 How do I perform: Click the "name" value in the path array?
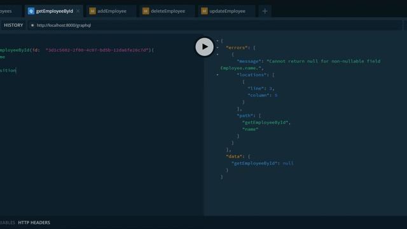[x=250, y=129]
